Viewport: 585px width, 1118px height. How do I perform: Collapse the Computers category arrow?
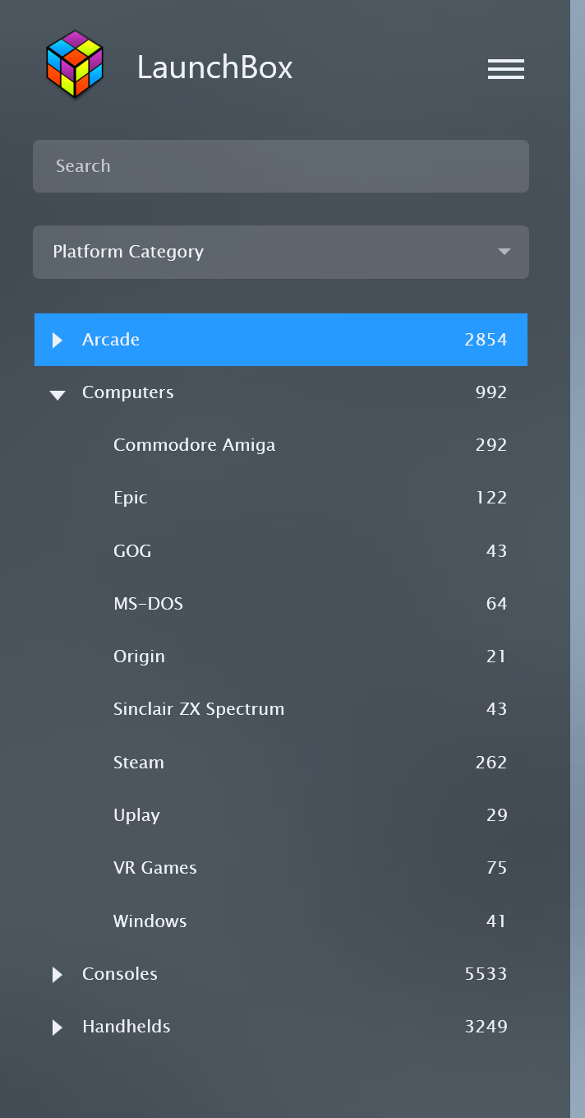[x=58, y=395]
